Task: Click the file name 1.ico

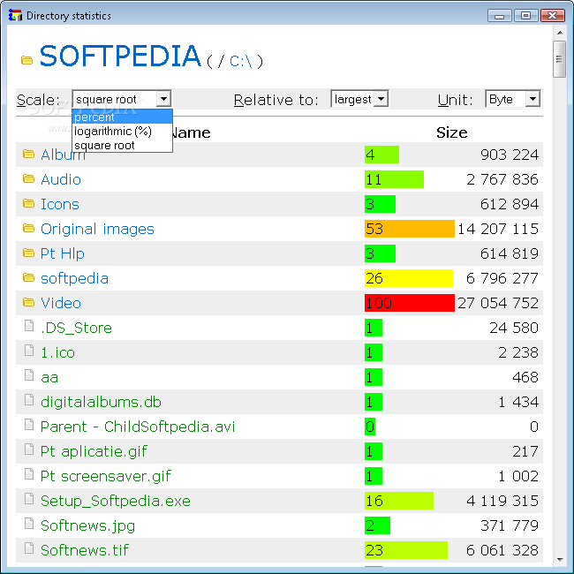Action: [x=57, y=352]
